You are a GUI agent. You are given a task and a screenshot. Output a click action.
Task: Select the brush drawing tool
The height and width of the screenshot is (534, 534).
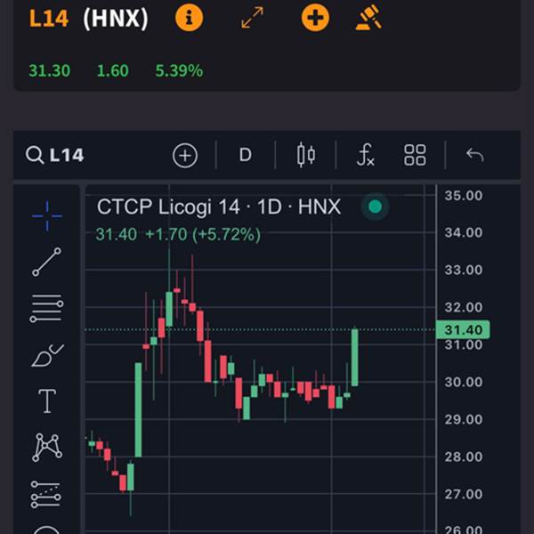[47, 355]
